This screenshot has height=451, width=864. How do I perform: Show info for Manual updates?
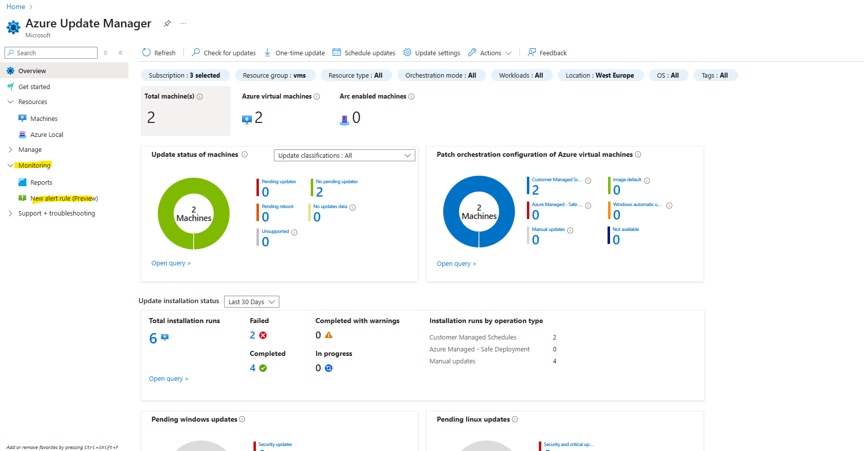pos(570,230)
